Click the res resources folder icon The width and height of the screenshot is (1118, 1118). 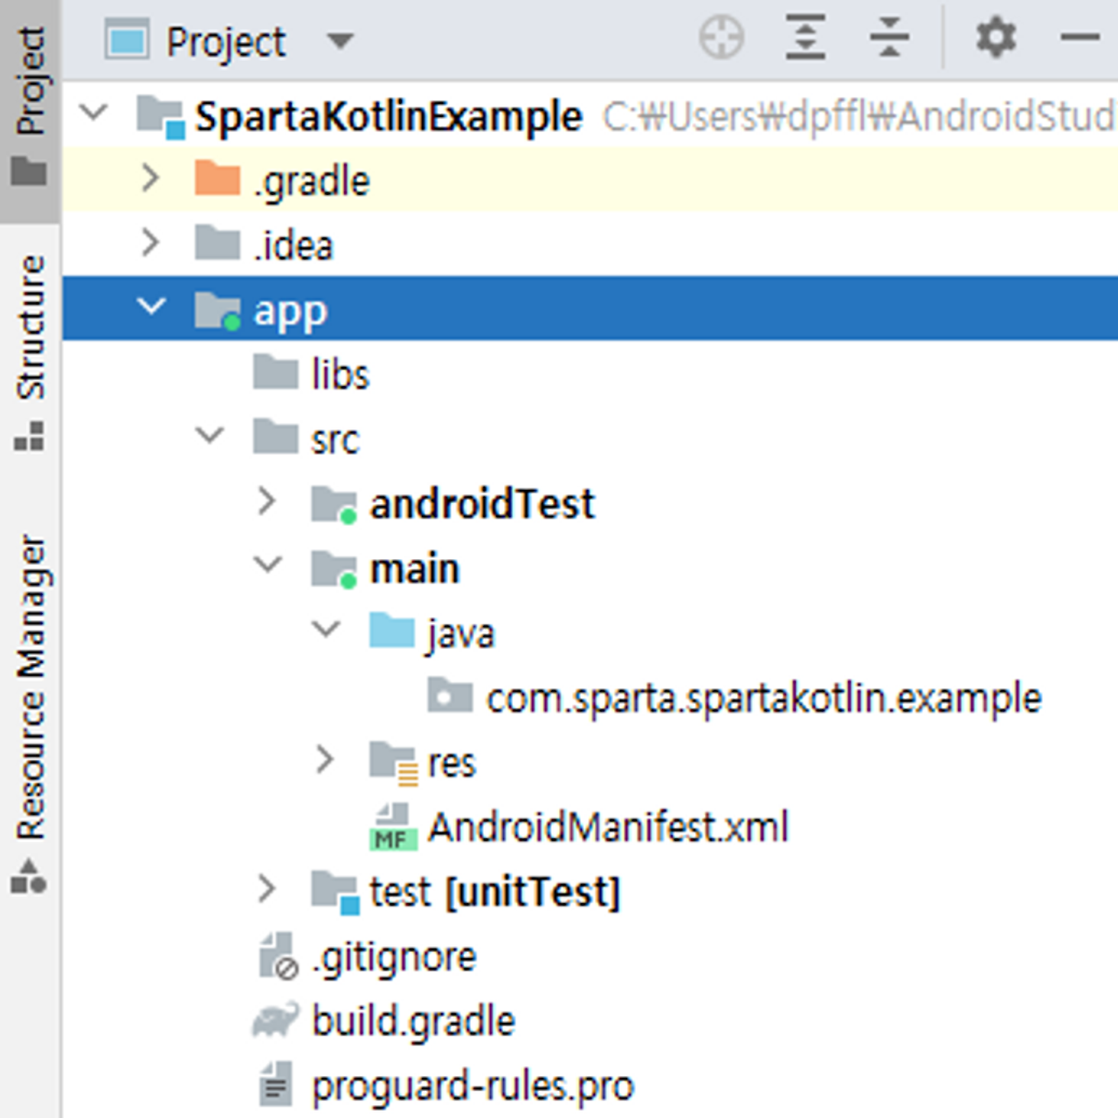point(393,763)
